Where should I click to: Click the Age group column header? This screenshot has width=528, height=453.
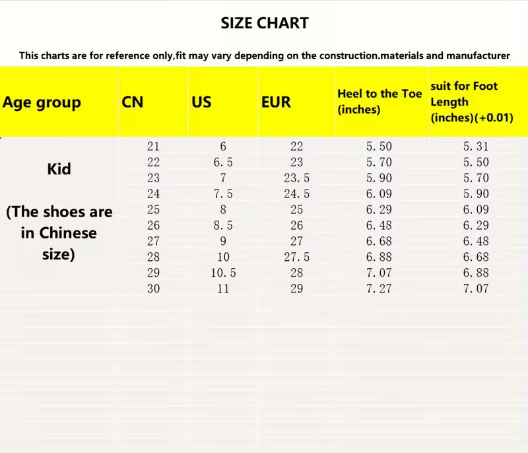click(x=42, y=102)
